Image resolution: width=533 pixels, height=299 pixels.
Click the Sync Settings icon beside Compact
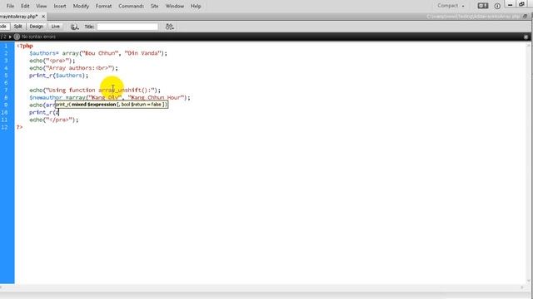tap(483, 6)
